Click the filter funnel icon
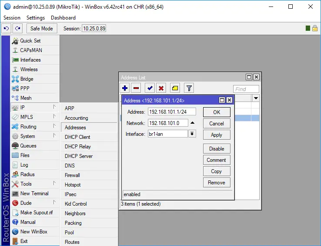 (x=189, y=88)
